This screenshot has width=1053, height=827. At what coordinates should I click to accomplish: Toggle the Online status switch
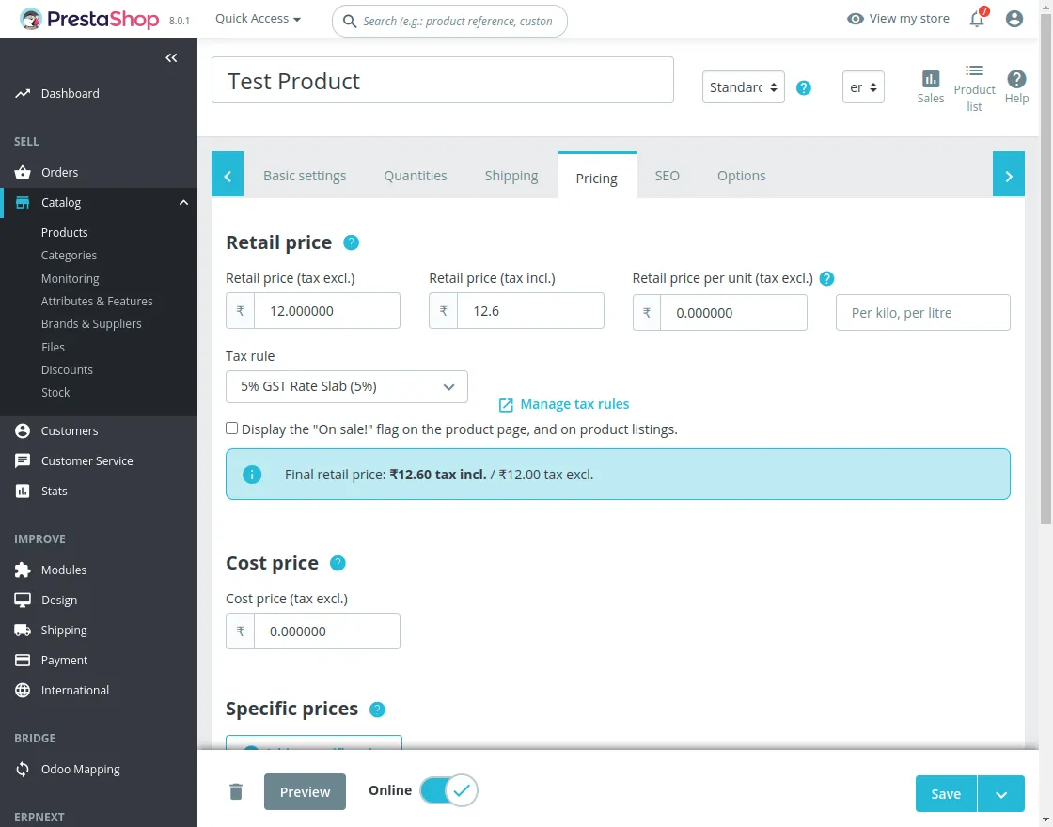coord(449,790)
